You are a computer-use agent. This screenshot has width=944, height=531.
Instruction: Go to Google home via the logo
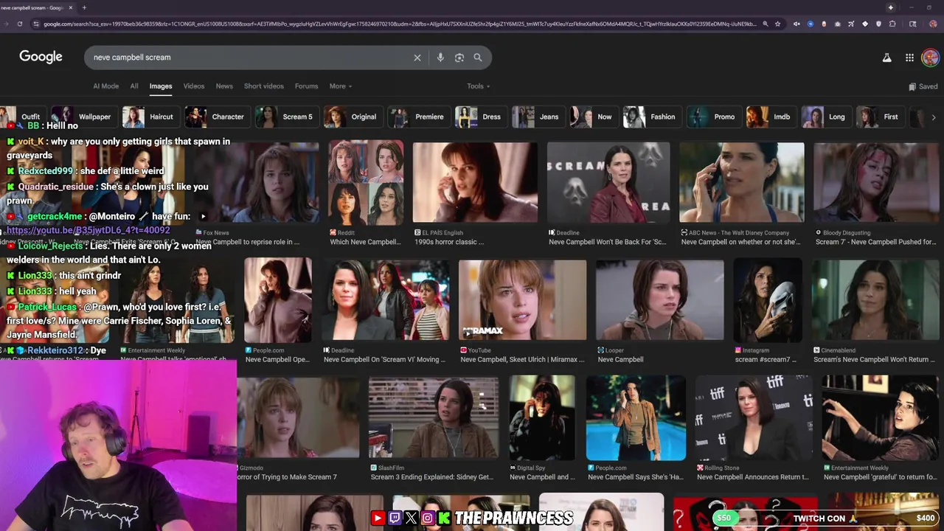click(41, 57)
